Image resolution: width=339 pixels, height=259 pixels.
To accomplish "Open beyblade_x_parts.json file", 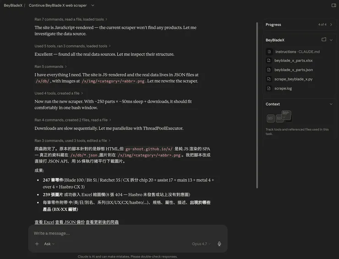I will (x=293, y=70).
